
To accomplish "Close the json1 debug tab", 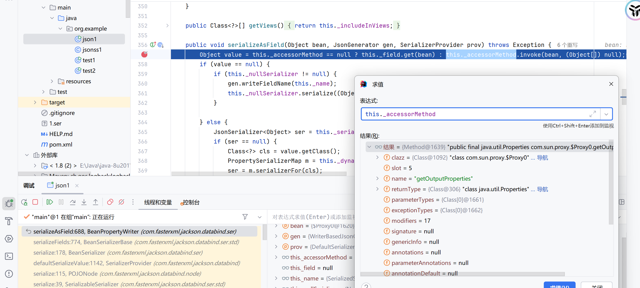I will [x=77, y=185].
